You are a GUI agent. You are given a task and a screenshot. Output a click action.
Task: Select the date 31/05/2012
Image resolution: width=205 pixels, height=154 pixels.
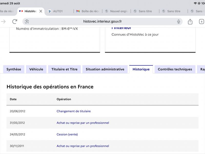[17, 123]
